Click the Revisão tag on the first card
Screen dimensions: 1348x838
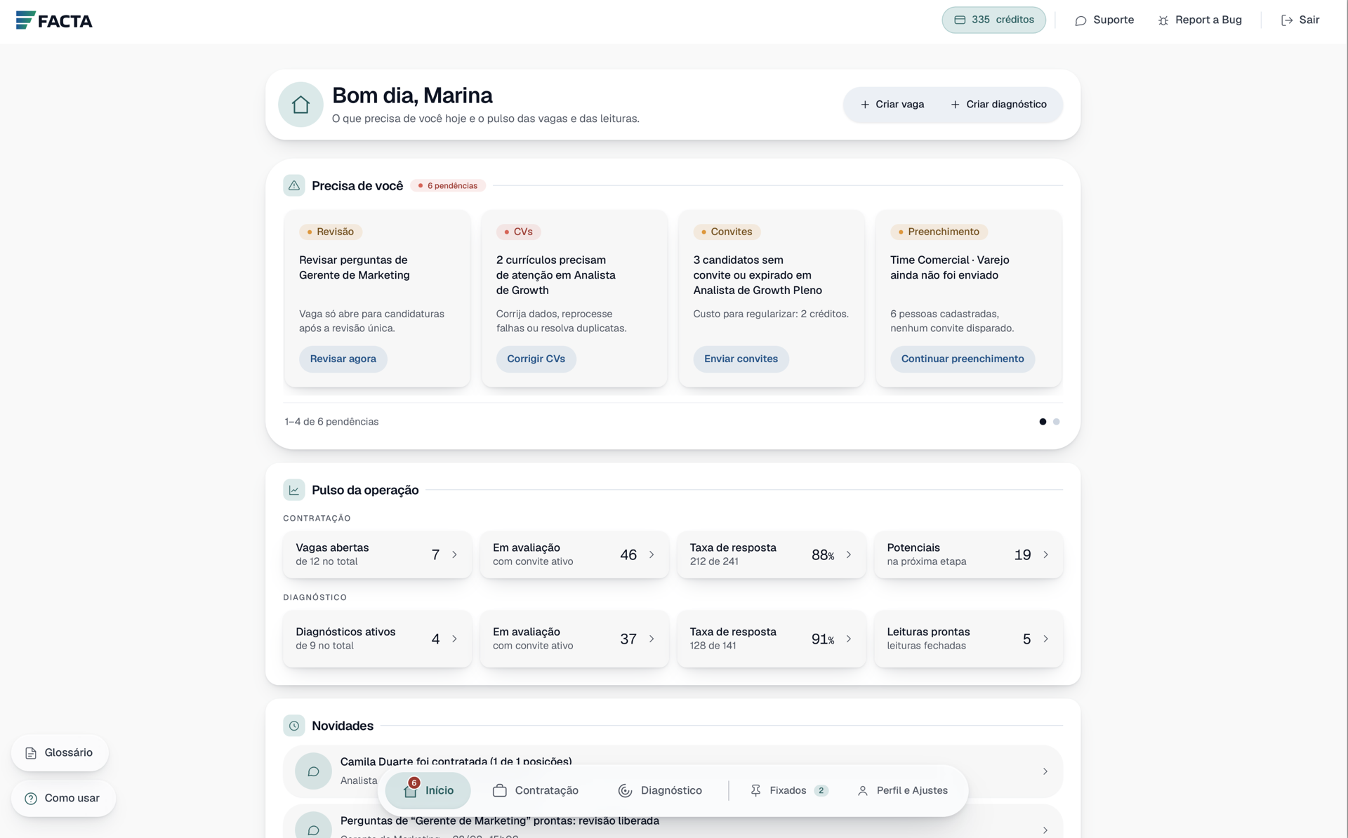click(x=331, y=232)
